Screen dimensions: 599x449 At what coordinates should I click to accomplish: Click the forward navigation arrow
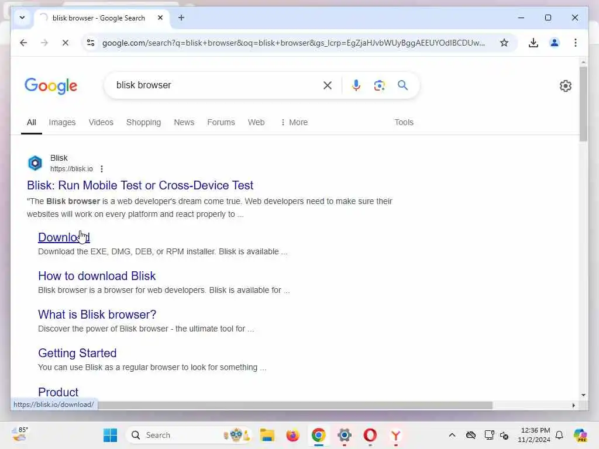click(44, 43)
